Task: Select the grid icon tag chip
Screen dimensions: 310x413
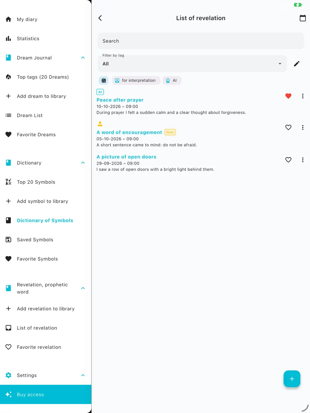Action: pyautogui.click(x=104, y=81)
